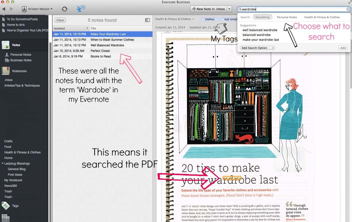This screenshot has height=222, width=352.
Task: Click New Note in .Inbox button
Action: 208,9
